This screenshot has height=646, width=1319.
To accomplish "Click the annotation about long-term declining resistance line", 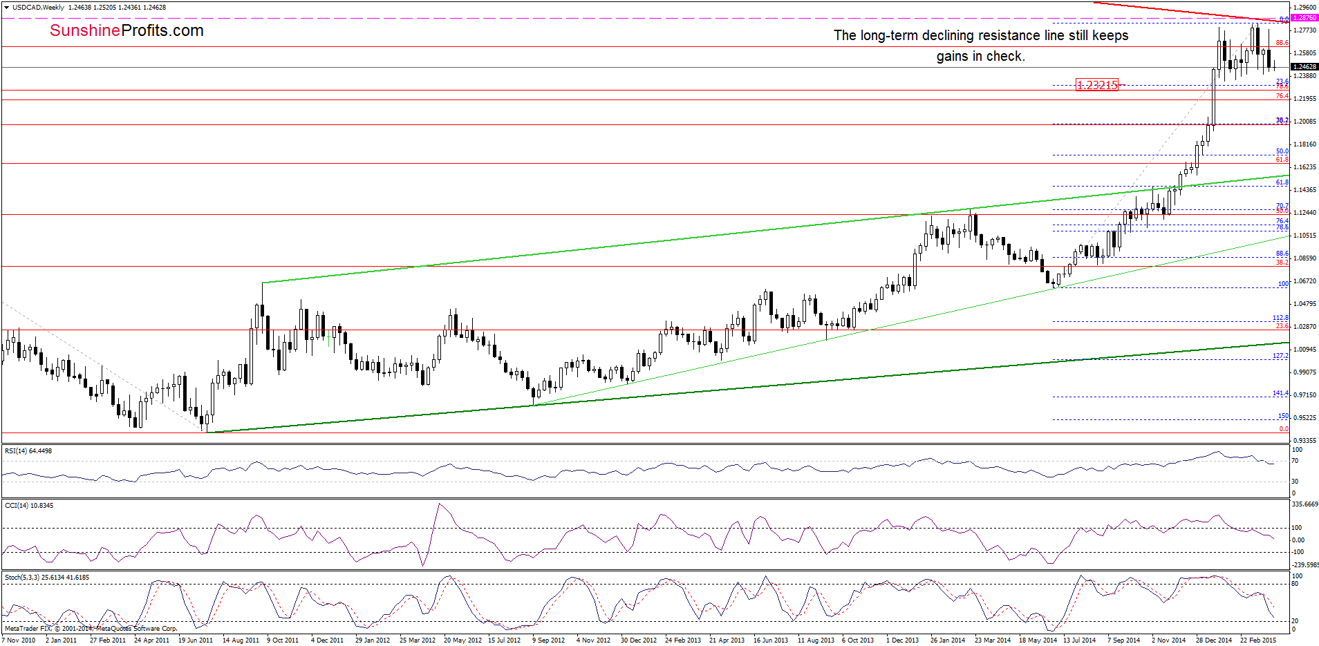I will 980,46.
